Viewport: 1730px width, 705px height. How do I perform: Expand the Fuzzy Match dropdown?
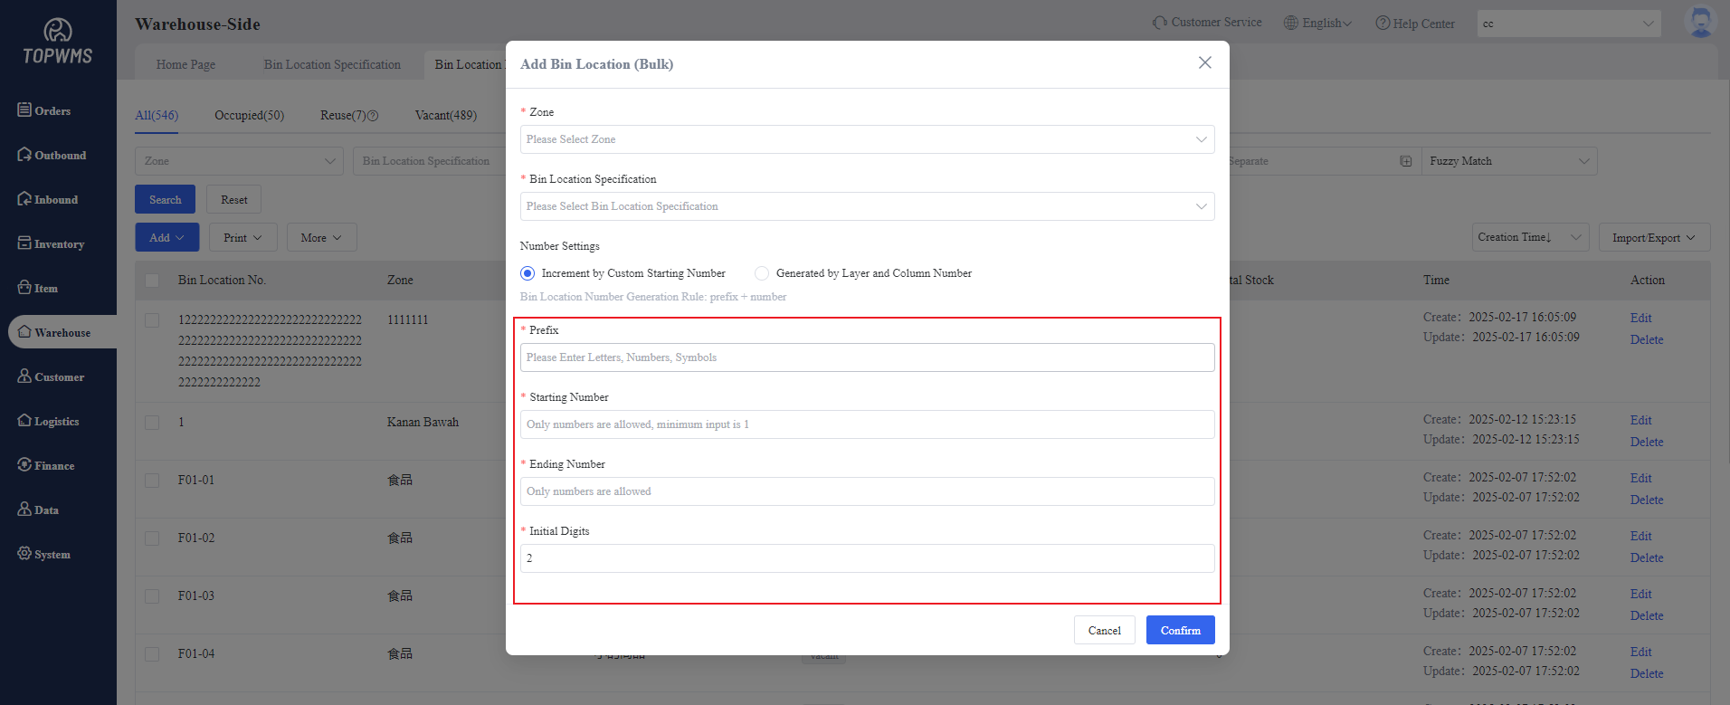tap(1508, 161)
